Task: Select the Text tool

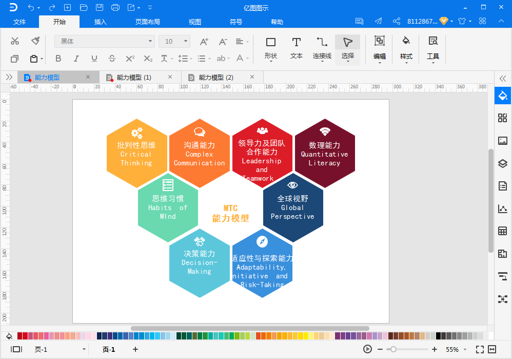Action: (x=296, y=48)
